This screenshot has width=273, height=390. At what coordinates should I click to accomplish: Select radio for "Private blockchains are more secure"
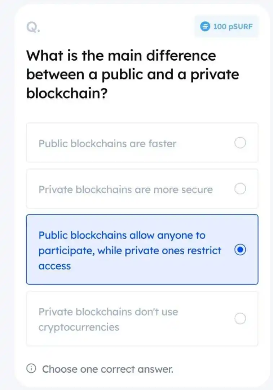(x=240, y=189)
